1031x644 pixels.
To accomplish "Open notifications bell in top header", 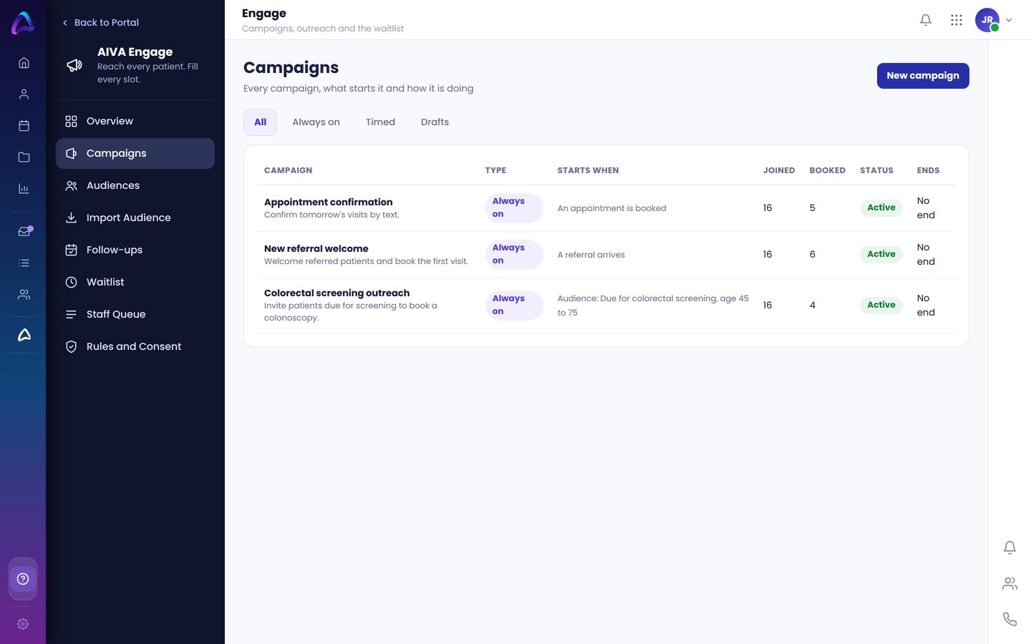I will click(926, 20).
